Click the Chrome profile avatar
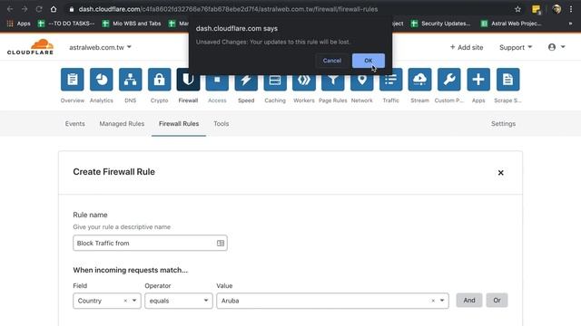Viewport: 581px width, 326px height. (556, 9)
